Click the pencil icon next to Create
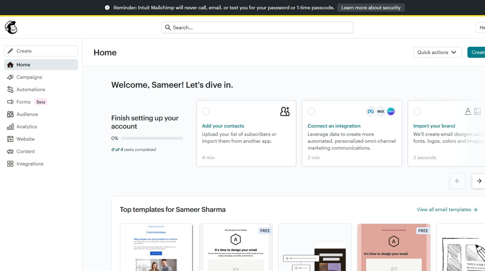The width and height of the screenshot is (485, 271). 10,51
